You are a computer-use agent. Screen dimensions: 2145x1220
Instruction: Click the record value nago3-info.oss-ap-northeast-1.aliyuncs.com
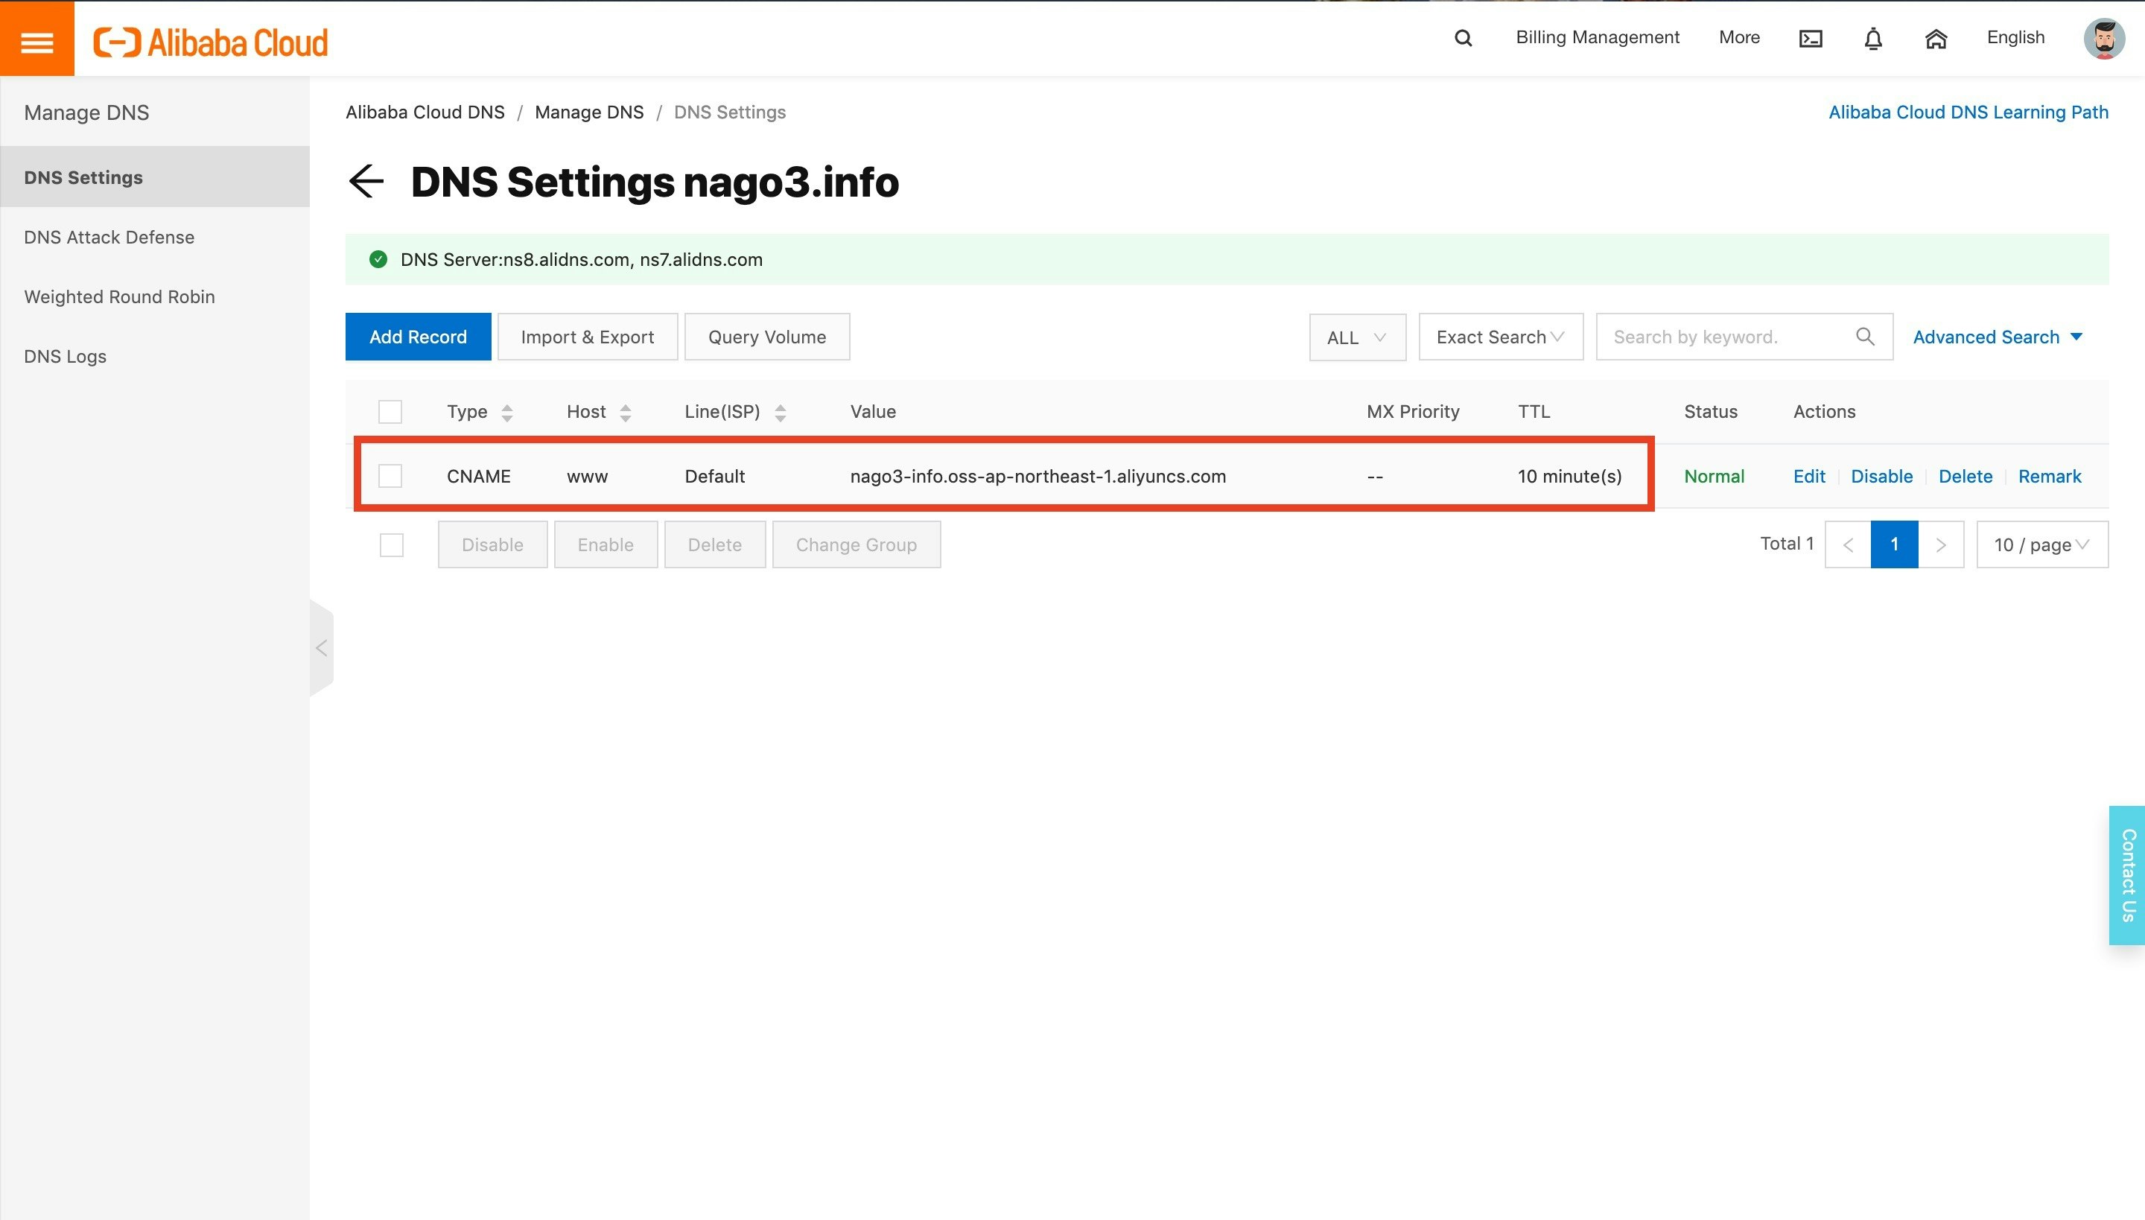pyautogui.click(x=1037, y=476)
